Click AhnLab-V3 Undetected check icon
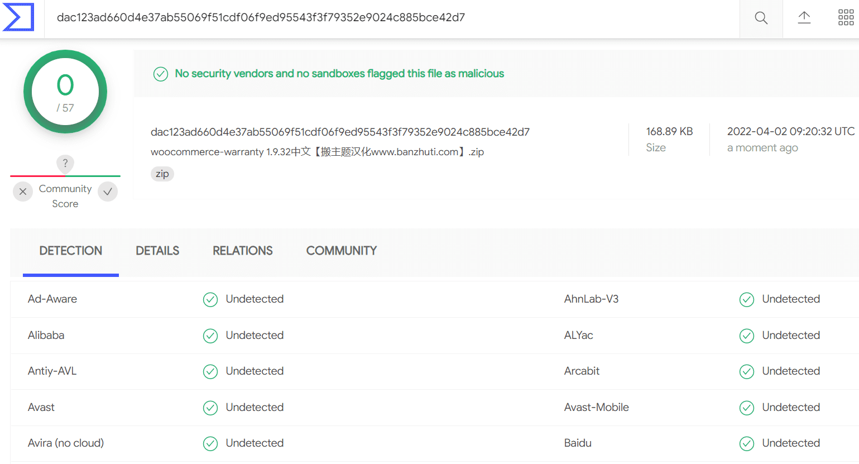Viewport: 859px width, 464px height. click(x=747, y=299)
